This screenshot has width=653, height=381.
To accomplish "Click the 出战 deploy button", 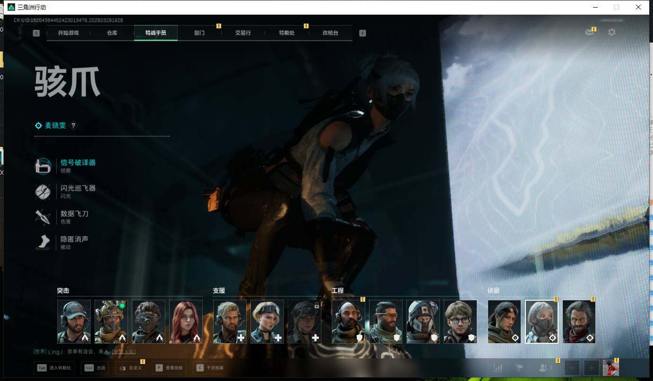I will click(95, 368).
